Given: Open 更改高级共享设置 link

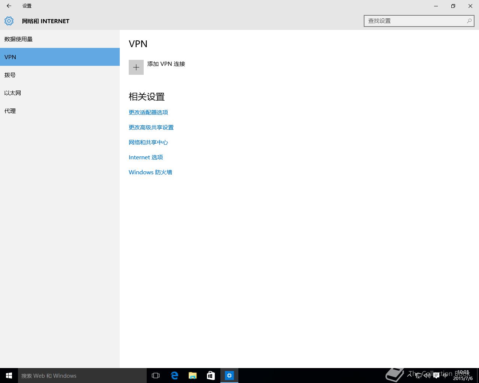Looking at the screenshot, I should (151, 127).
